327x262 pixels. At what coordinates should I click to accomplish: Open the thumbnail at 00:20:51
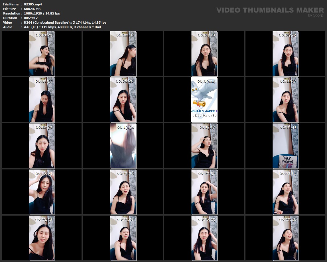click(x=204, y=192)
